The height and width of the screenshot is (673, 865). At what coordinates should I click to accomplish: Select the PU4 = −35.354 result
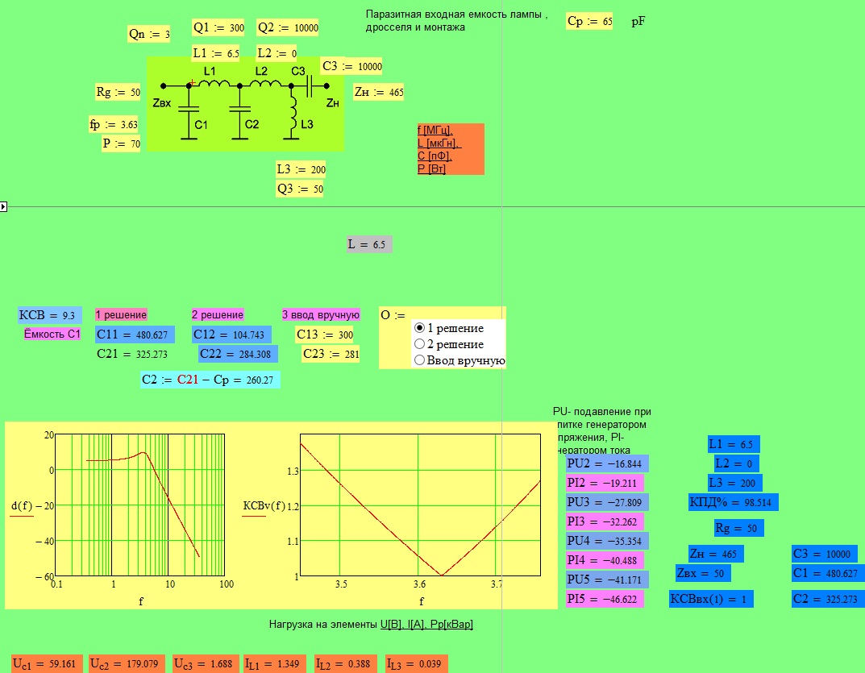tap(607, 541)
